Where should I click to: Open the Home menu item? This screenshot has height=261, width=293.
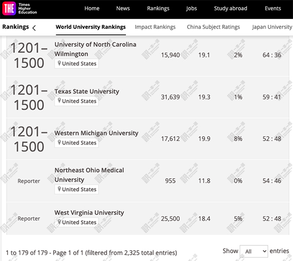tap(91, 8)
